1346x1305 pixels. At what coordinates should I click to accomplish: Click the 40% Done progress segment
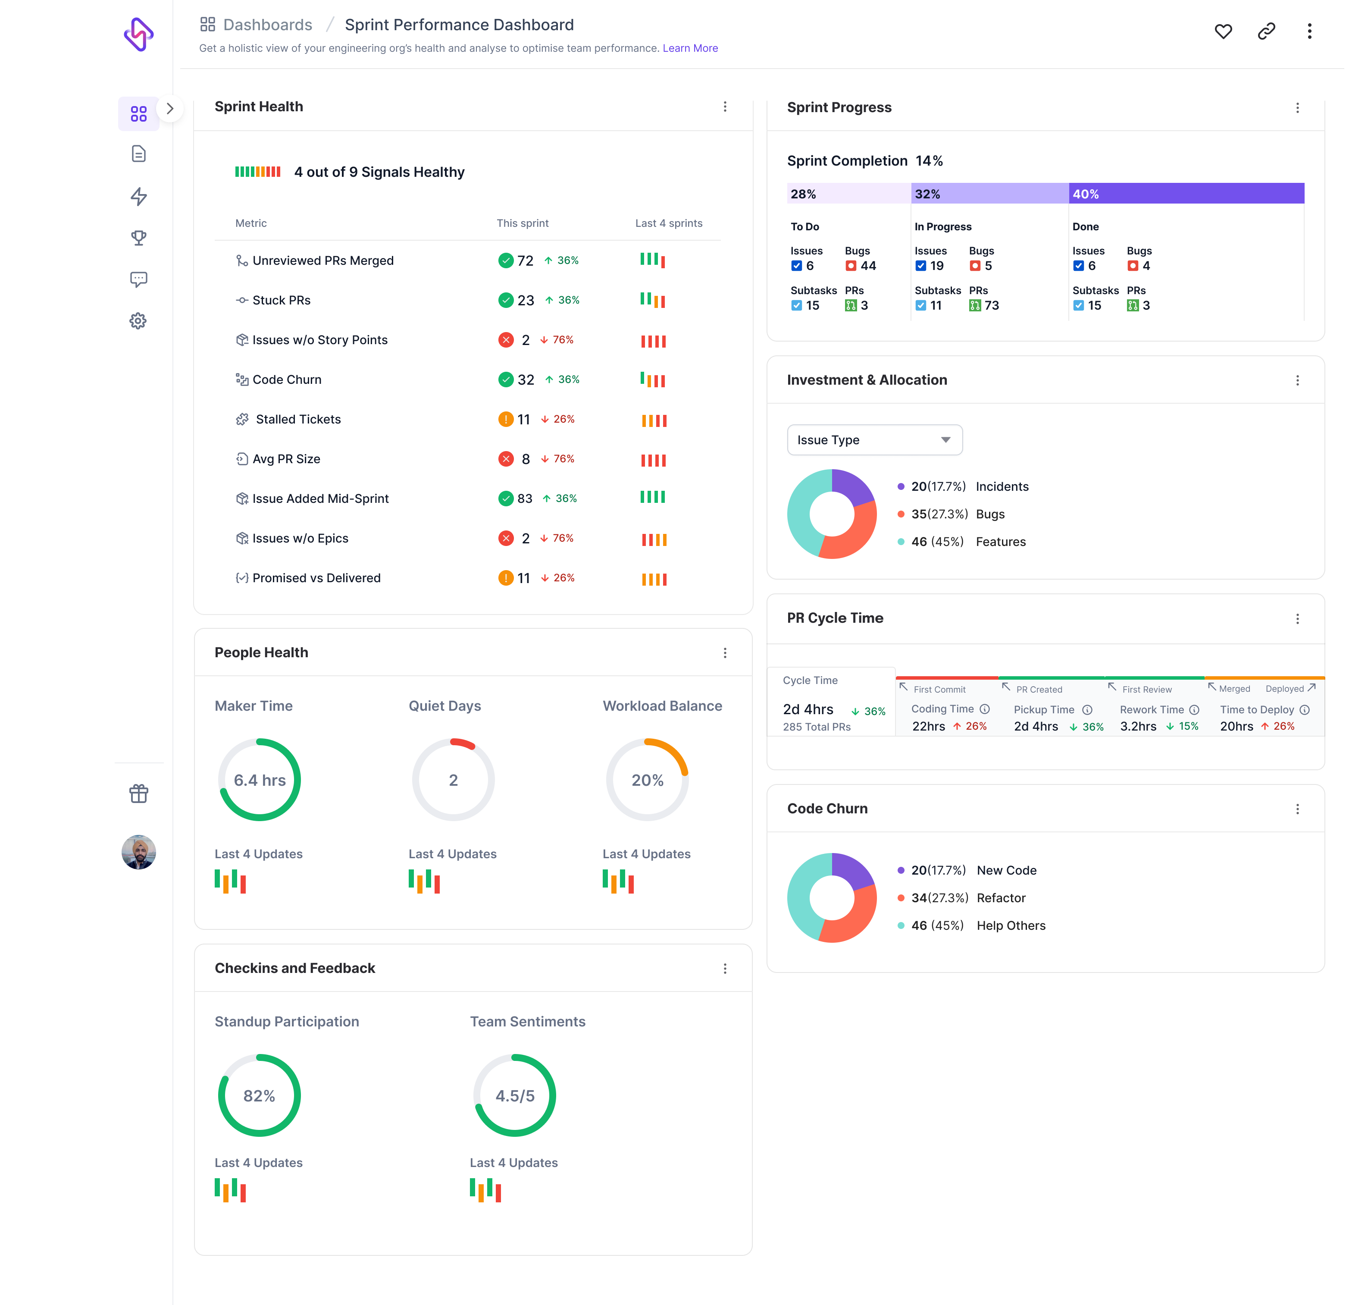[1186, 194]
